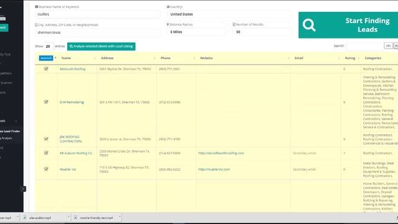Viewport: 398px width, 224px height.
Task: Open the muellerinc.com website link
Action: pos(214,169)
